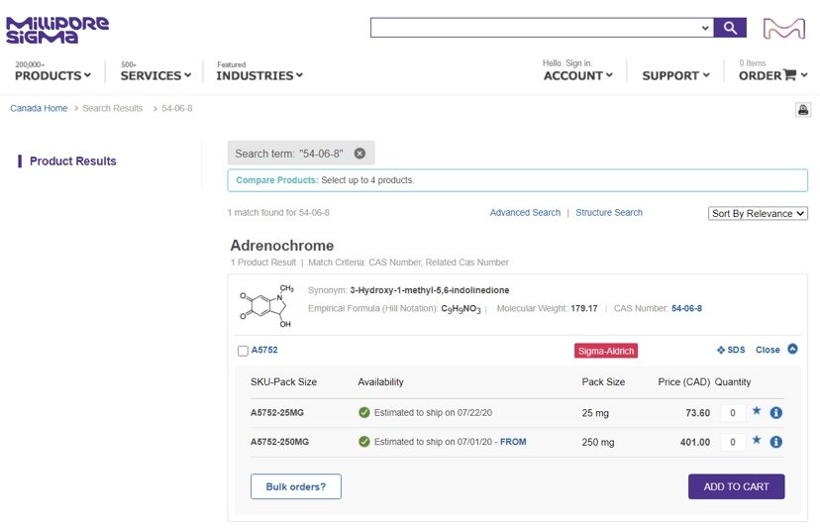Click the MilliporeSigma logo
This screenshot has width=820, height=528.
(x=57, y=30)
